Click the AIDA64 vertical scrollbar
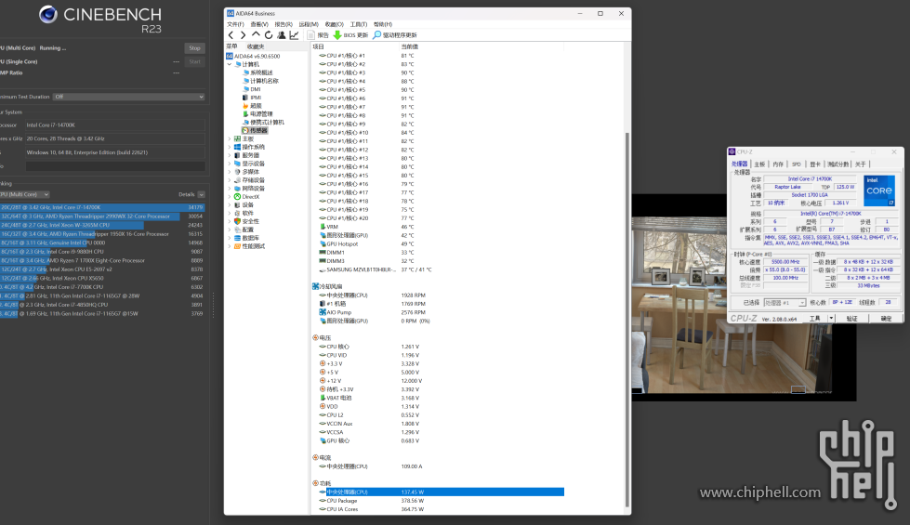 [x=626, y=319]
